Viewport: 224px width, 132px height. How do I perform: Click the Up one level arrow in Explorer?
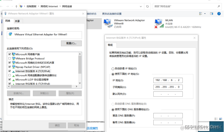(16, 6)
